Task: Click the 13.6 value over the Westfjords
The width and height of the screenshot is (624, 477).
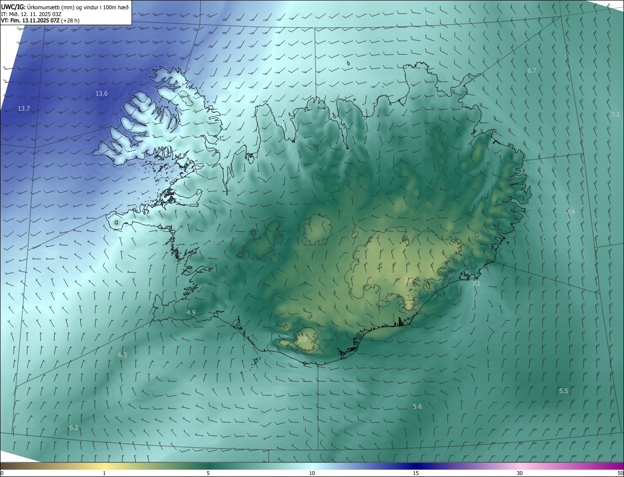Action: (101, 93)
